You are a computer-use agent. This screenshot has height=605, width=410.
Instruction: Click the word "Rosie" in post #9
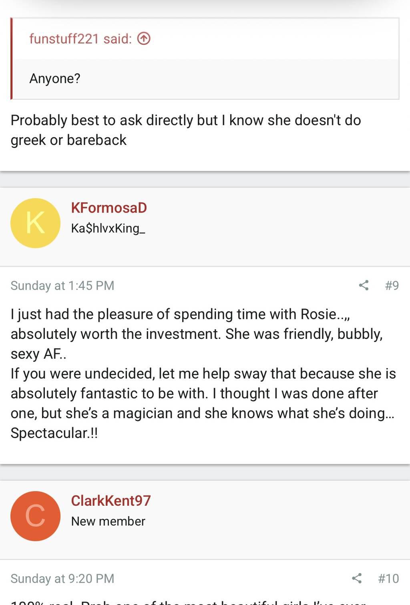(318, 314)
